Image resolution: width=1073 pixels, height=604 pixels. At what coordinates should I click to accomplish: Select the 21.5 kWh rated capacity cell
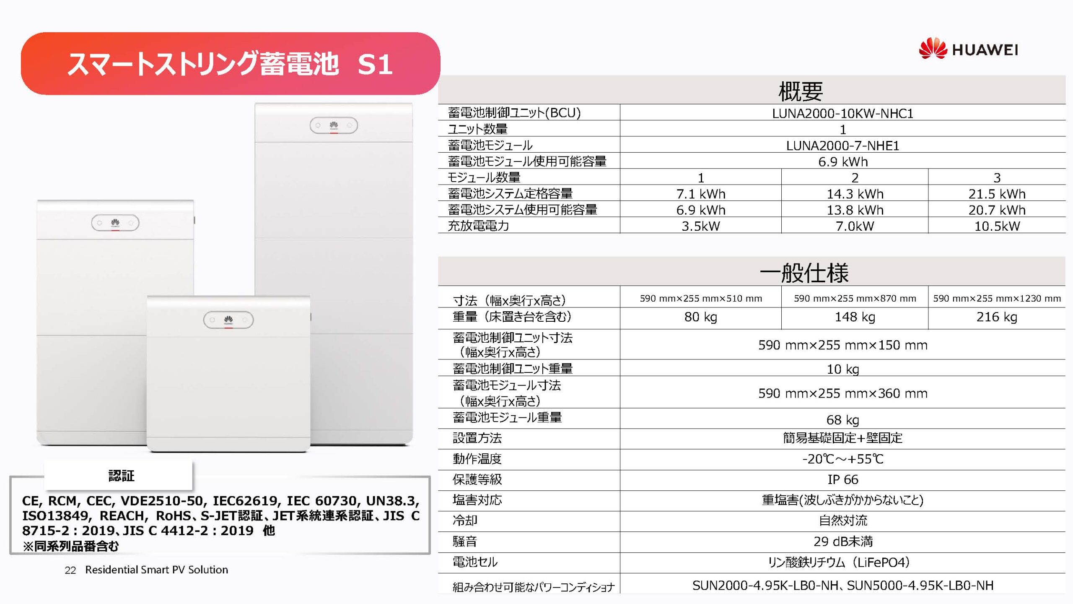(x=997, y=194)
